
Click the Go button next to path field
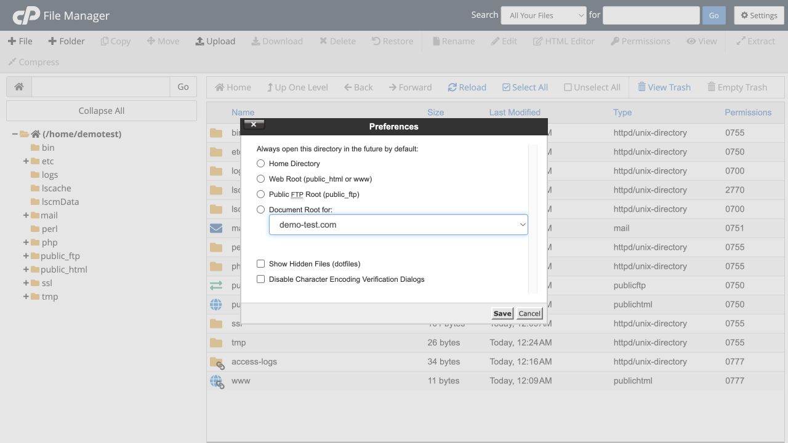183,87
